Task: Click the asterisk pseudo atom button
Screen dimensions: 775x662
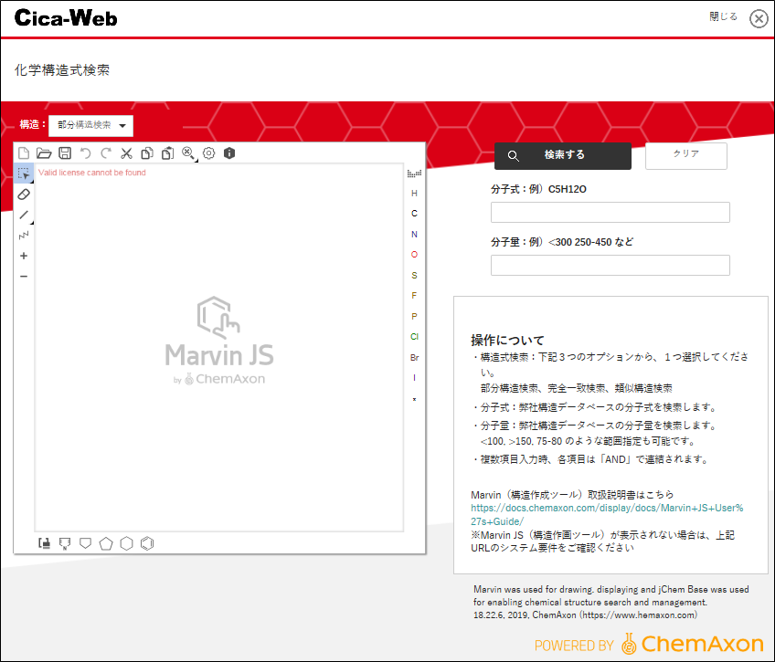Action: [414, 399]
